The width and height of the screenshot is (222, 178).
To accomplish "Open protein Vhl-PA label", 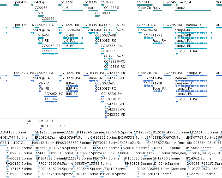I will click(44, 83).
